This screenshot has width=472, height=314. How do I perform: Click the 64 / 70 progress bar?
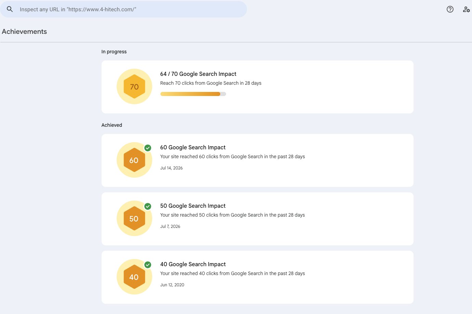pyautogui.click(x=193, y=94)
